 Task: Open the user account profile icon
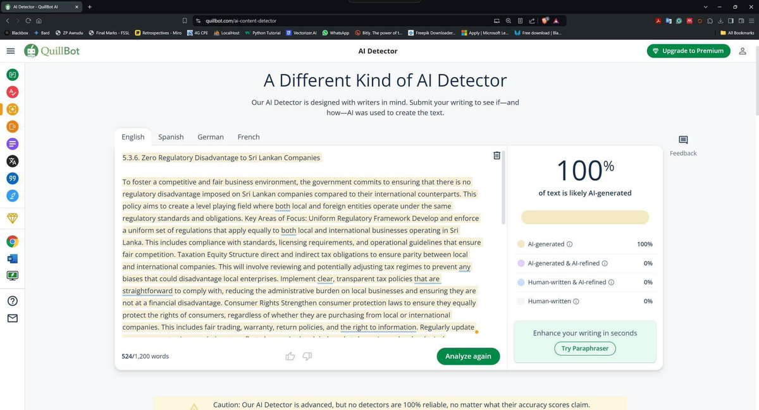743,51
